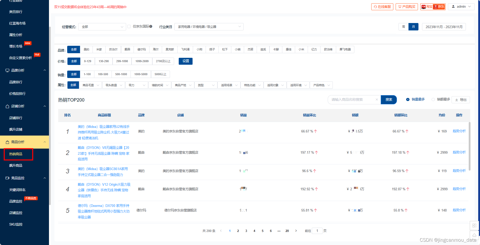Select the 5000以上 sales range
Viewport: 480px width, 245px height.
pyautogui.click(x=161, y=74)
